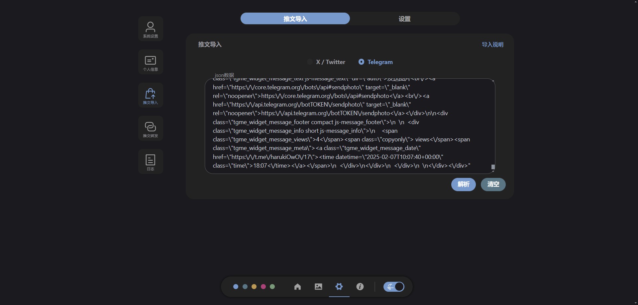Choose the yellow theme color dot
638x305 pixels.
point(254,287)
